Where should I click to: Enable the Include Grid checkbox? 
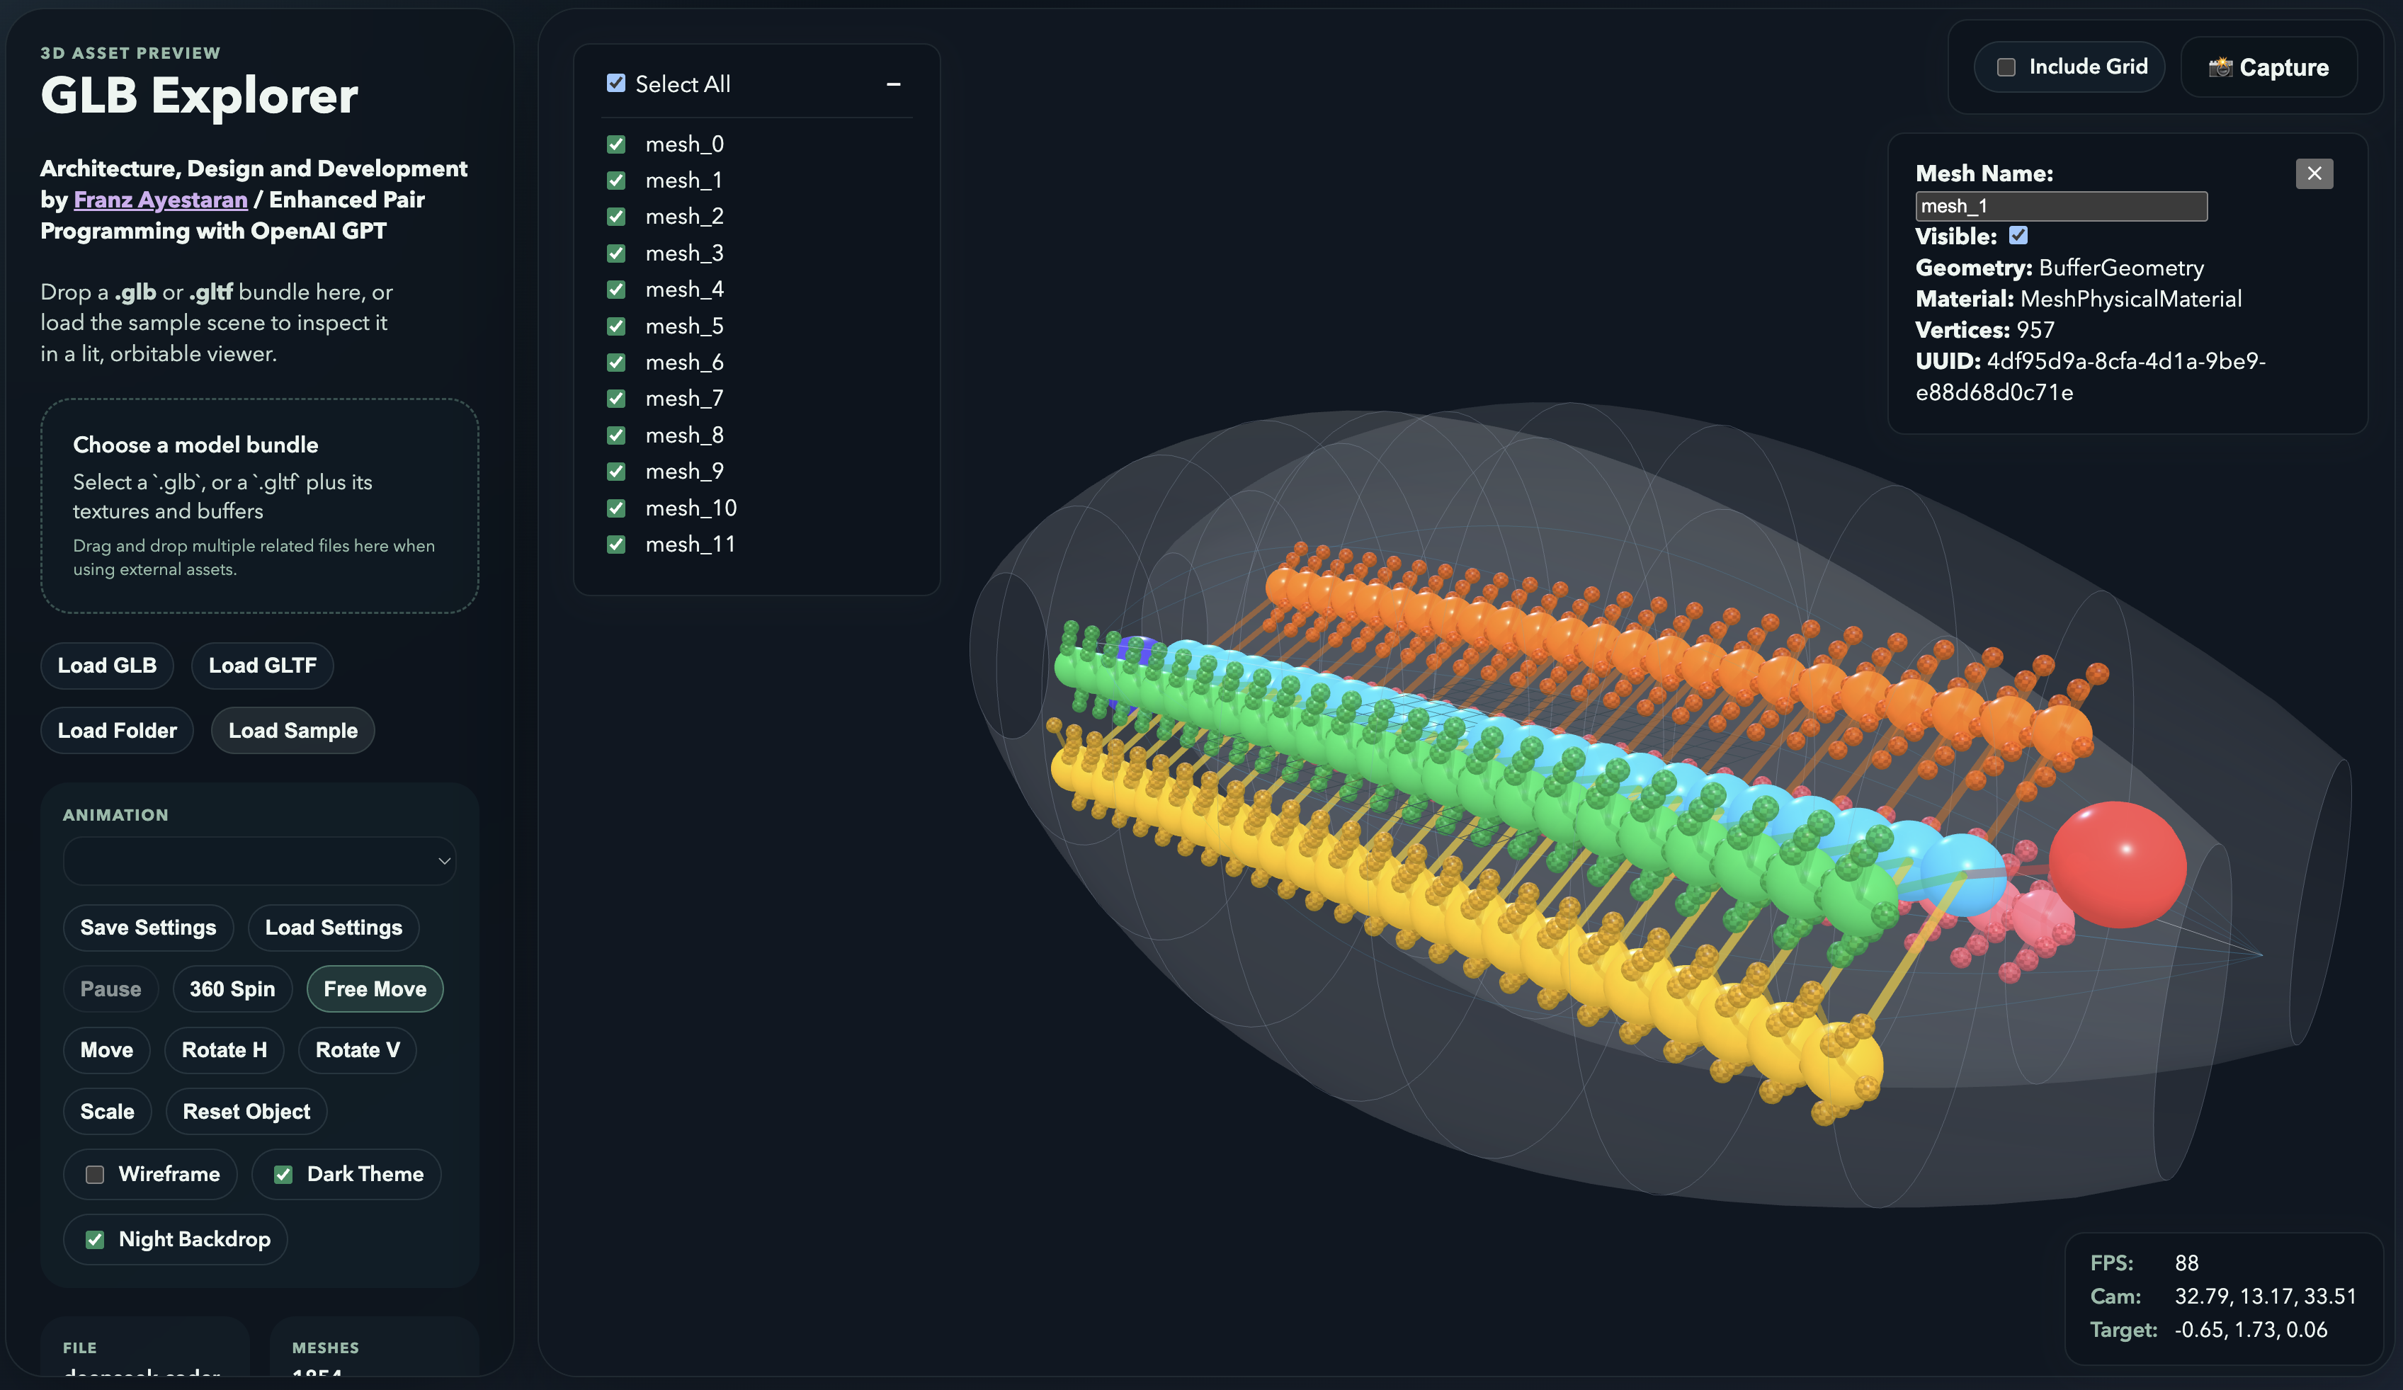point(2006,67)
